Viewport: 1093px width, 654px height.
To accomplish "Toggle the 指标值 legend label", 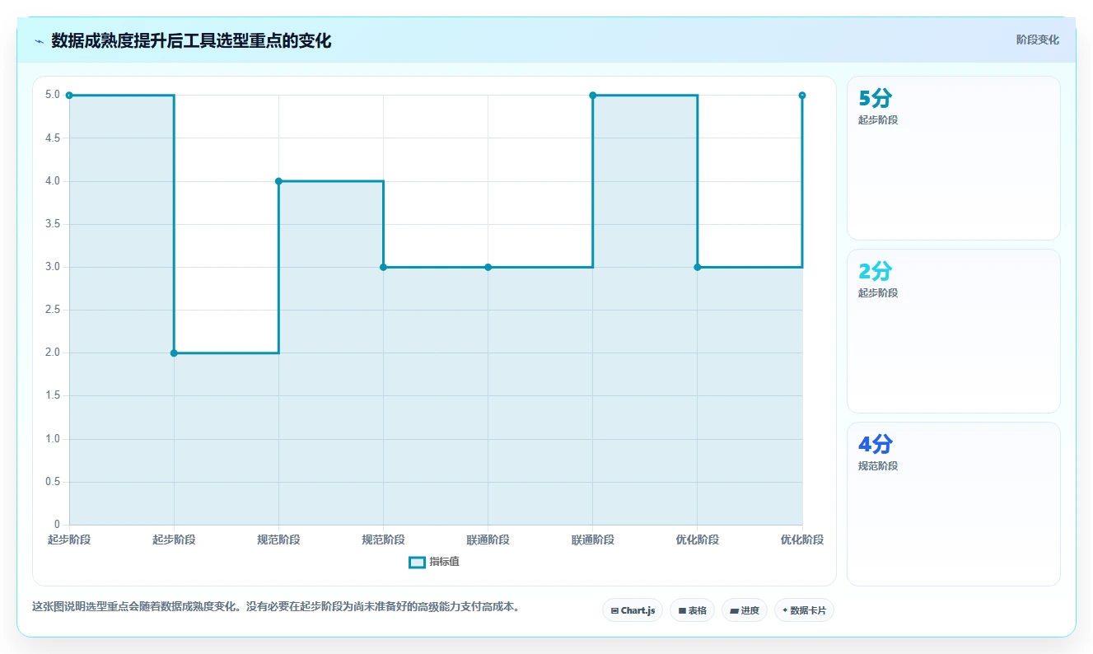I will (444, 562).
